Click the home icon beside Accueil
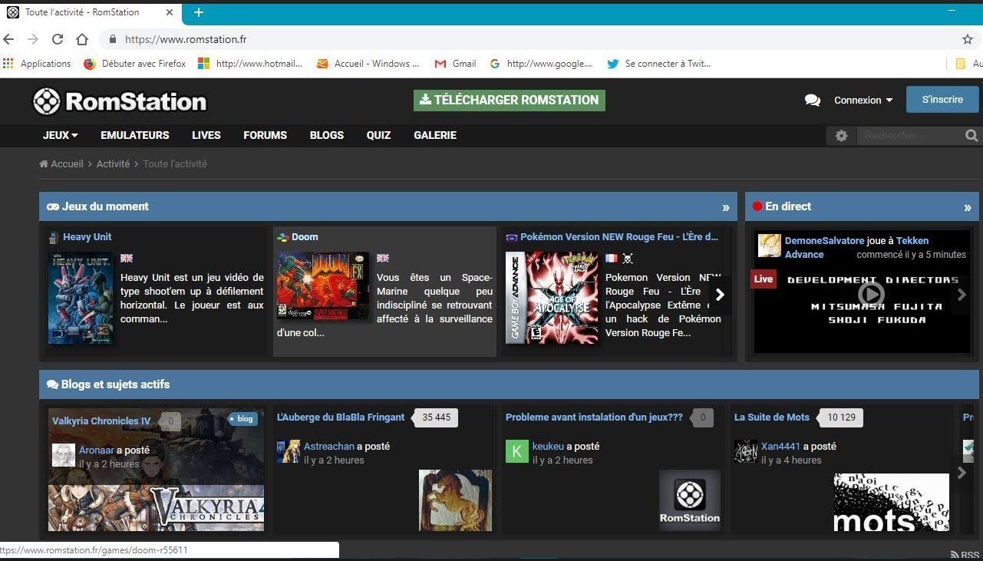983x561 pixels. point(44,164)
